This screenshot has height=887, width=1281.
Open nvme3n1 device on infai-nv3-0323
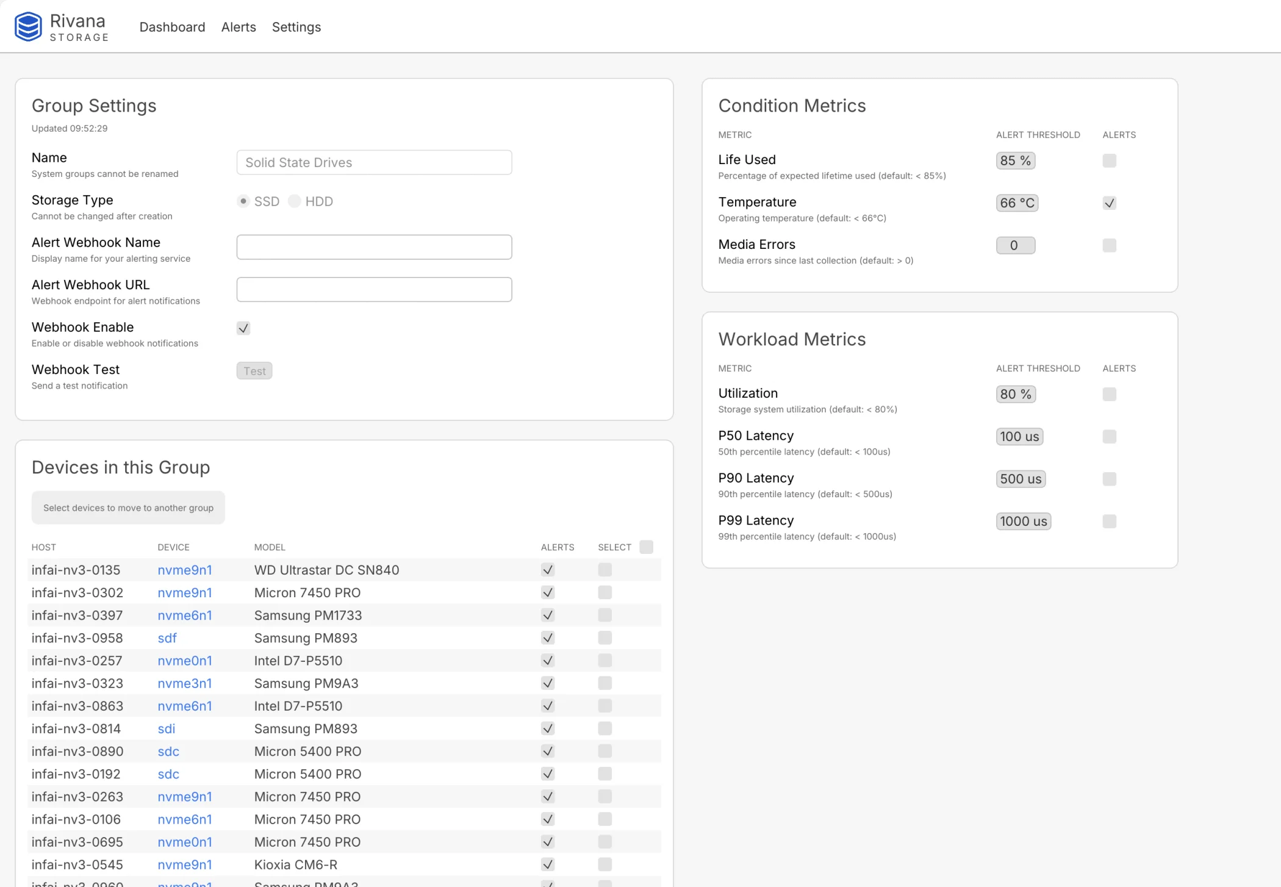[185, 683]
